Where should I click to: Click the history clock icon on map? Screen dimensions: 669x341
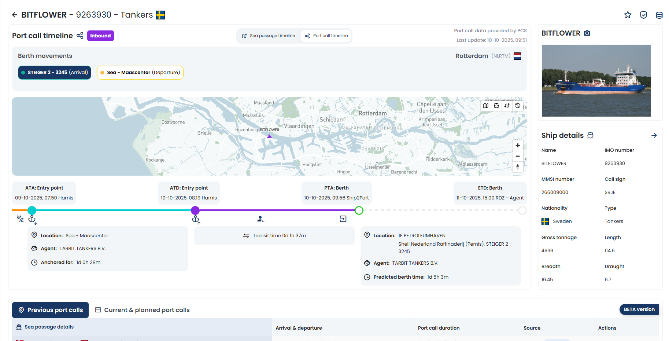518,106
